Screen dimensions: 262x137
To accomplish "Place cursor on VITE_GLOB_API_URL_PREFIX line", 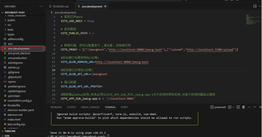I will [81, 87].
